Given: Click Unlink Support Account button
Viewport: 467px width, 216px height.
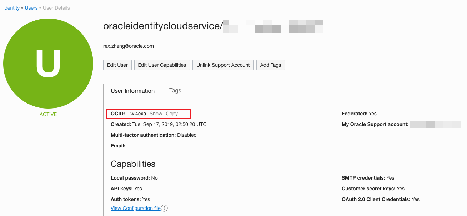Looking at the screenshot, I should pyautogui.click(x=223, y=65).
